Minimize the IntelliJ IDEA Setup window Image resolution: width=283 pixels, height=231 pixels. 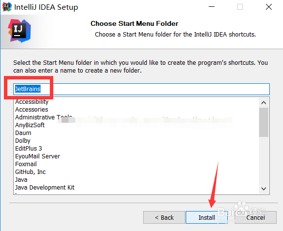tap(212, 7)
